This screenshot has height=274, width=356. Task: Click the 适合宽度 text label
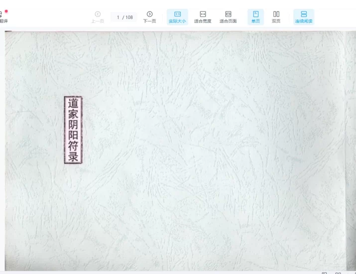pyautogui.click(x=203, y=21)
